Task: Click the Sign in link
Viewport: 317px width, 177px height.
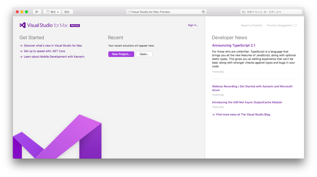Action: pos(193,25)
